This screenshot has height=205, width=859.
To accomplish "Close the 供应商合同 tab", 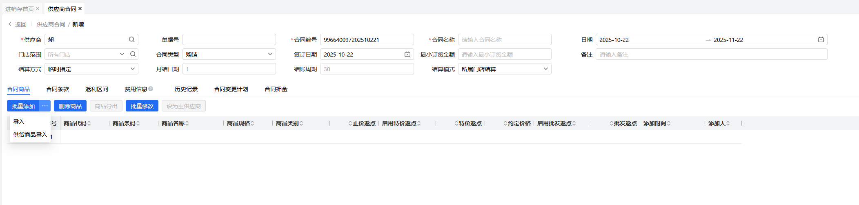I will [x=80, y=9].
